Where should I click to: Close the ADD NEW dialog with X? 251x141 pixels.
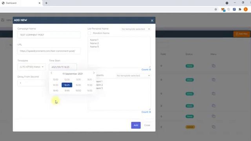152,20
